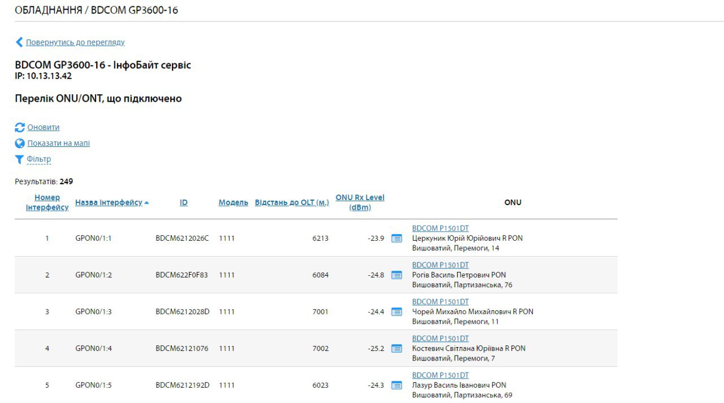Screen dimensions: 724x403
Task: Click the BDCOM GP3600-16 - ІнфоБайт сервіс title
Action: click(103, 65)
